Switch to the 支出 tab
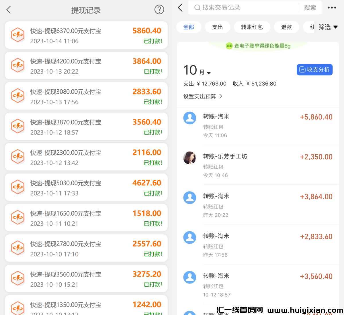This screenshot has height=315, width=344. pyautogui.click(x=218, y=27)
